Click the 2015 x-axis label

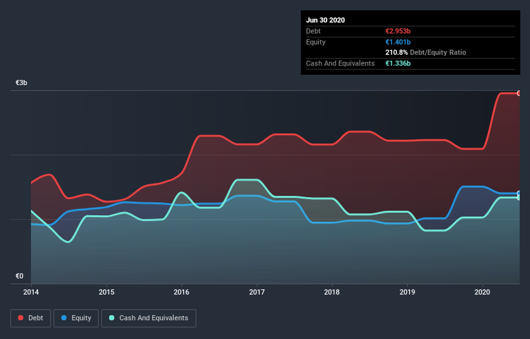(x=107, y=292)
